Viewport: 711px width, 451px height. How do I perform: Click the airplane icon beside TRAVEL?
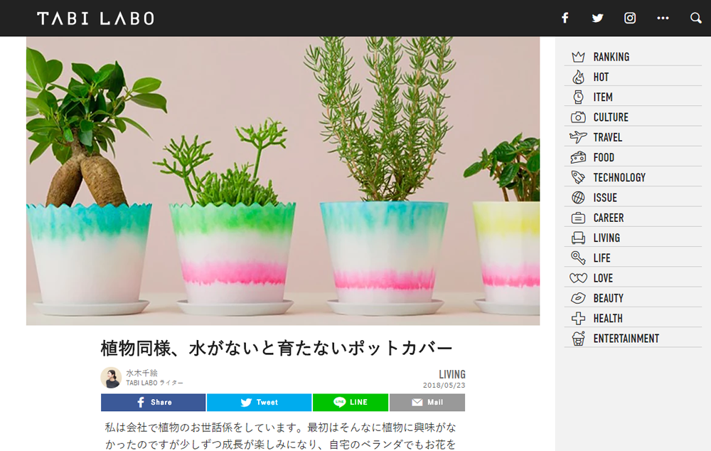click(578, 137)
